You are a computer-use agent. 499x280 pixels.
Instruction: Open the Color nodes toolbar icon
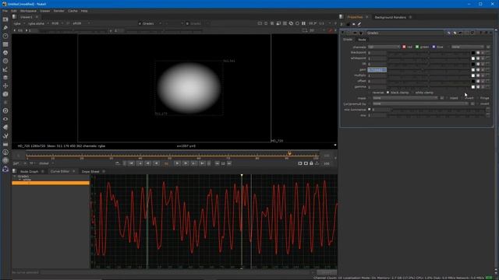(x=5, y=53)
